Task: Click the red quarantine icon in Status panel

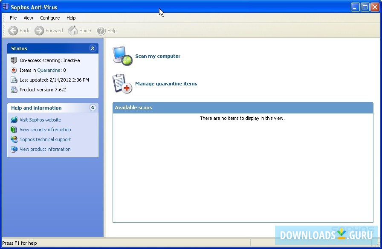Action: coord(14,70)
